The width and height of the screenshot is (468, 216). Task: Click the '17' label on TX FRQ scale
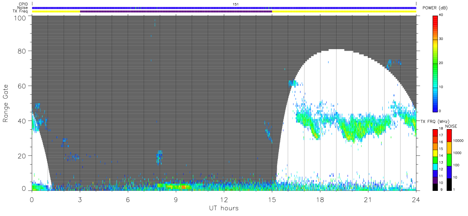pos(441,135)
